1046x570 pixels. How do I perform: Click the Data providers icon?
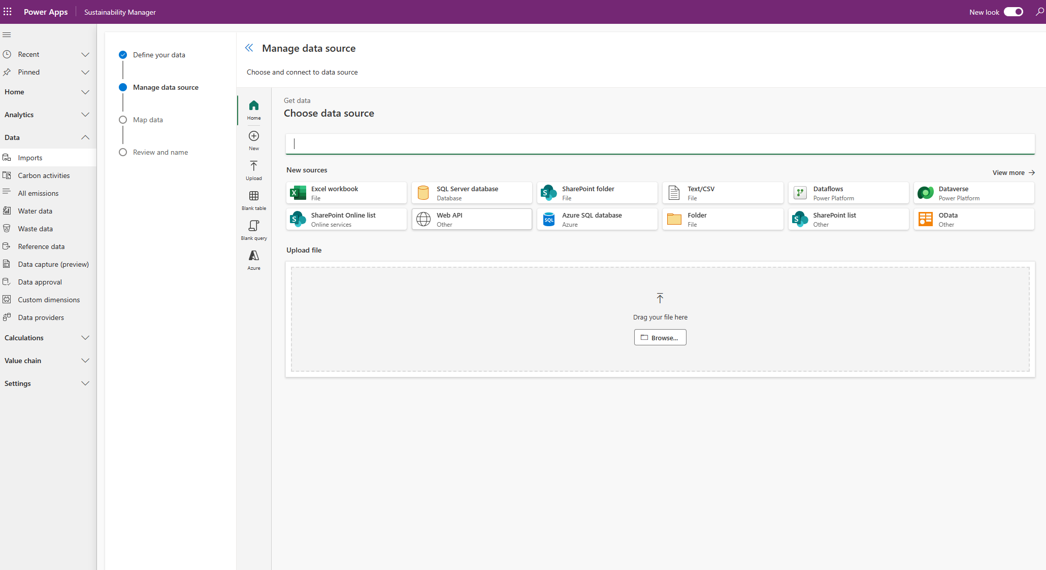click(x=7, y=317)
